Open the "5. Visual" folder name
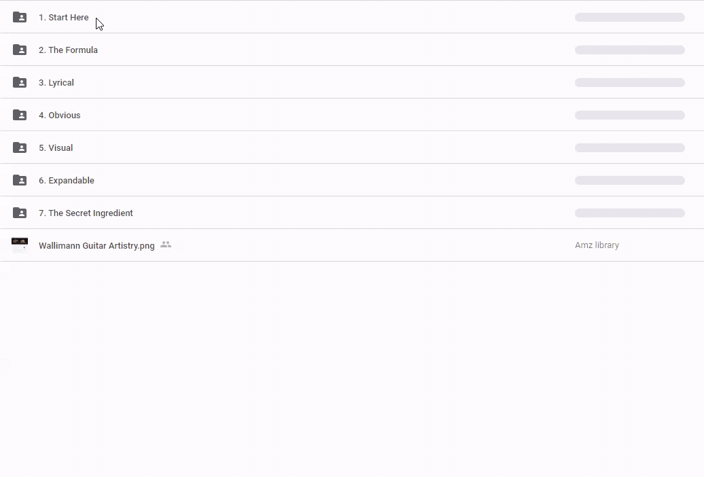704x477 pixels. click(x=56, y=148)
